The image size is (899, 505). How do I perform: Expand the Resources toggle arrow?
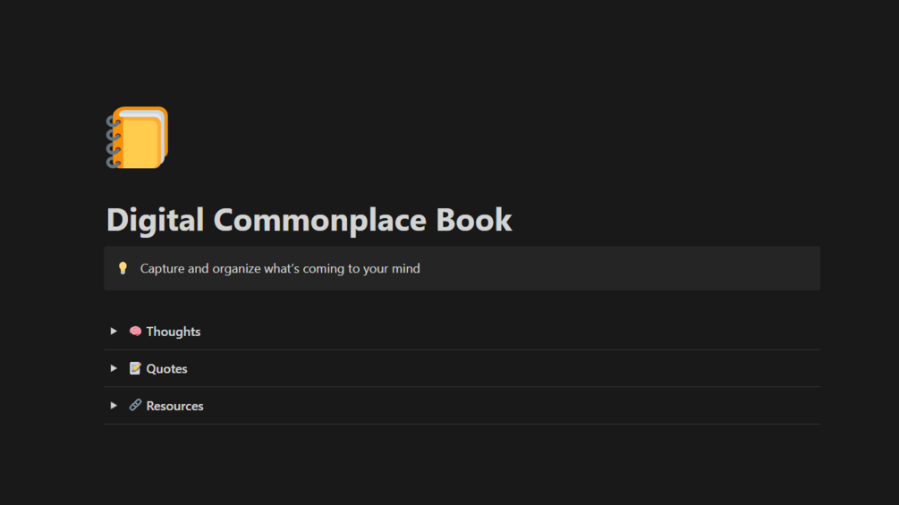click(x=114, y=406)
